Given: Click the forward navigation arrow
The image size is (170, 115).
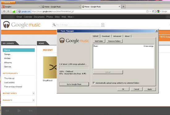Looking at the screenshot, I should click(8, 11).
